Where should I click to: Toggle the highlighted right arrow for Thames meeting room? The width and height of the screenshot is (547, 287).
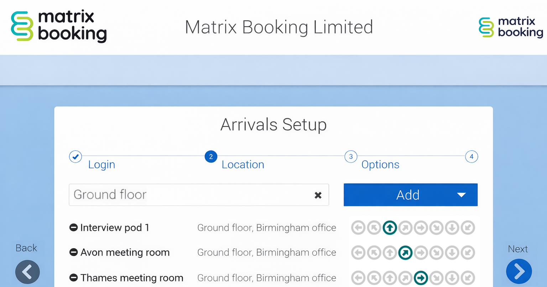coord(421,278)
